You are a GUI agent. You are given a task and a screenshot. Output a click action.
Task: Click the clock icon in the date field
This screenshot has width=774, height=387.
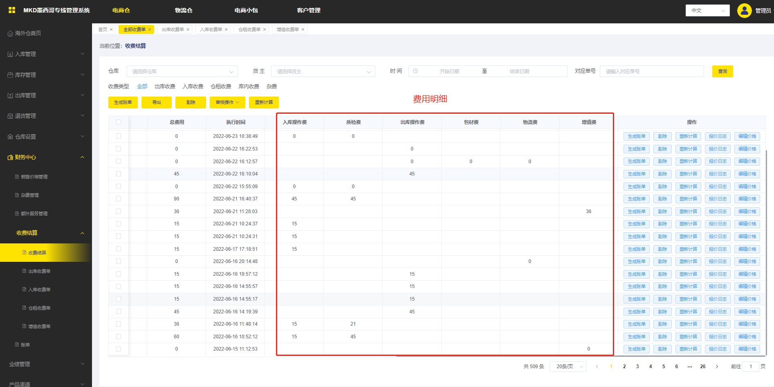coord(415,71)
